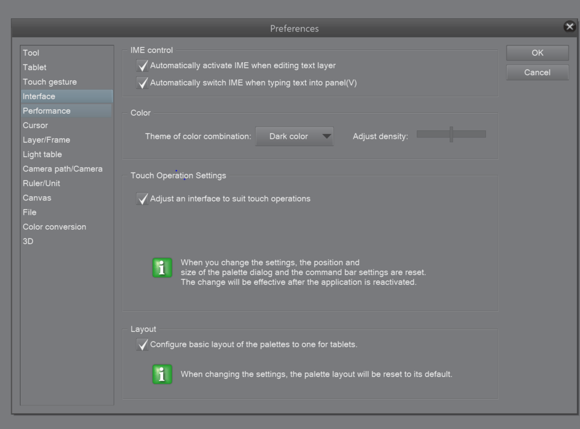The width and height of the screenshot is (580, 429).
Task: Uncheck automatic IME switching when typing into panel
Action: tap(143, 82)
